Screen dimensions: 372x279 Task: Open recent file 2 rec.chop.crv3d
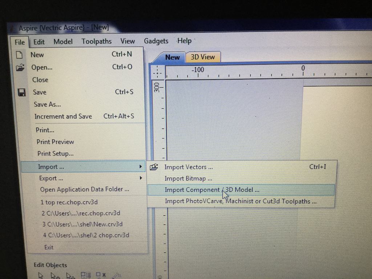(x=81, y=213)
